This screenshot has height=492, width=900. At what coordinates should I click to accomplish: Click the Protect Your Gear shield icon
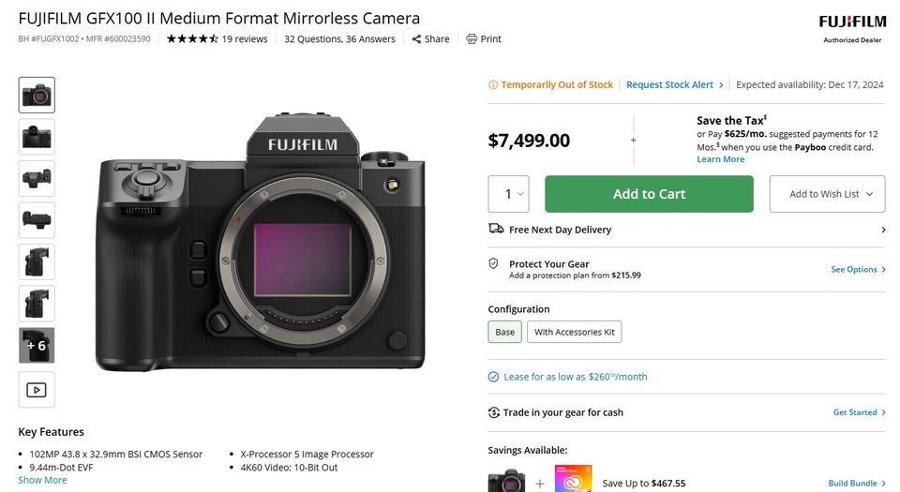coord(493,263)
